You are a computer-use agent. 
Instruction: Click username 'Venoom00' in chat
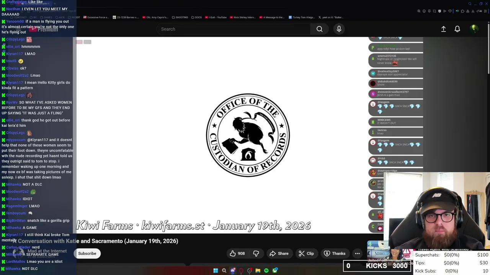click(x=15, y=21)
